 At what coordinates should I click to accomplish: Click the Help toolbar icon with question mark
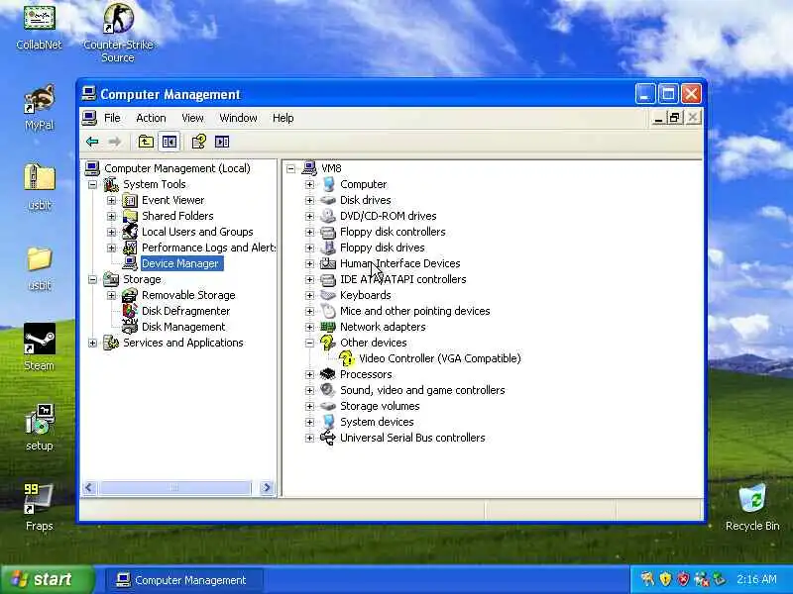199,142
